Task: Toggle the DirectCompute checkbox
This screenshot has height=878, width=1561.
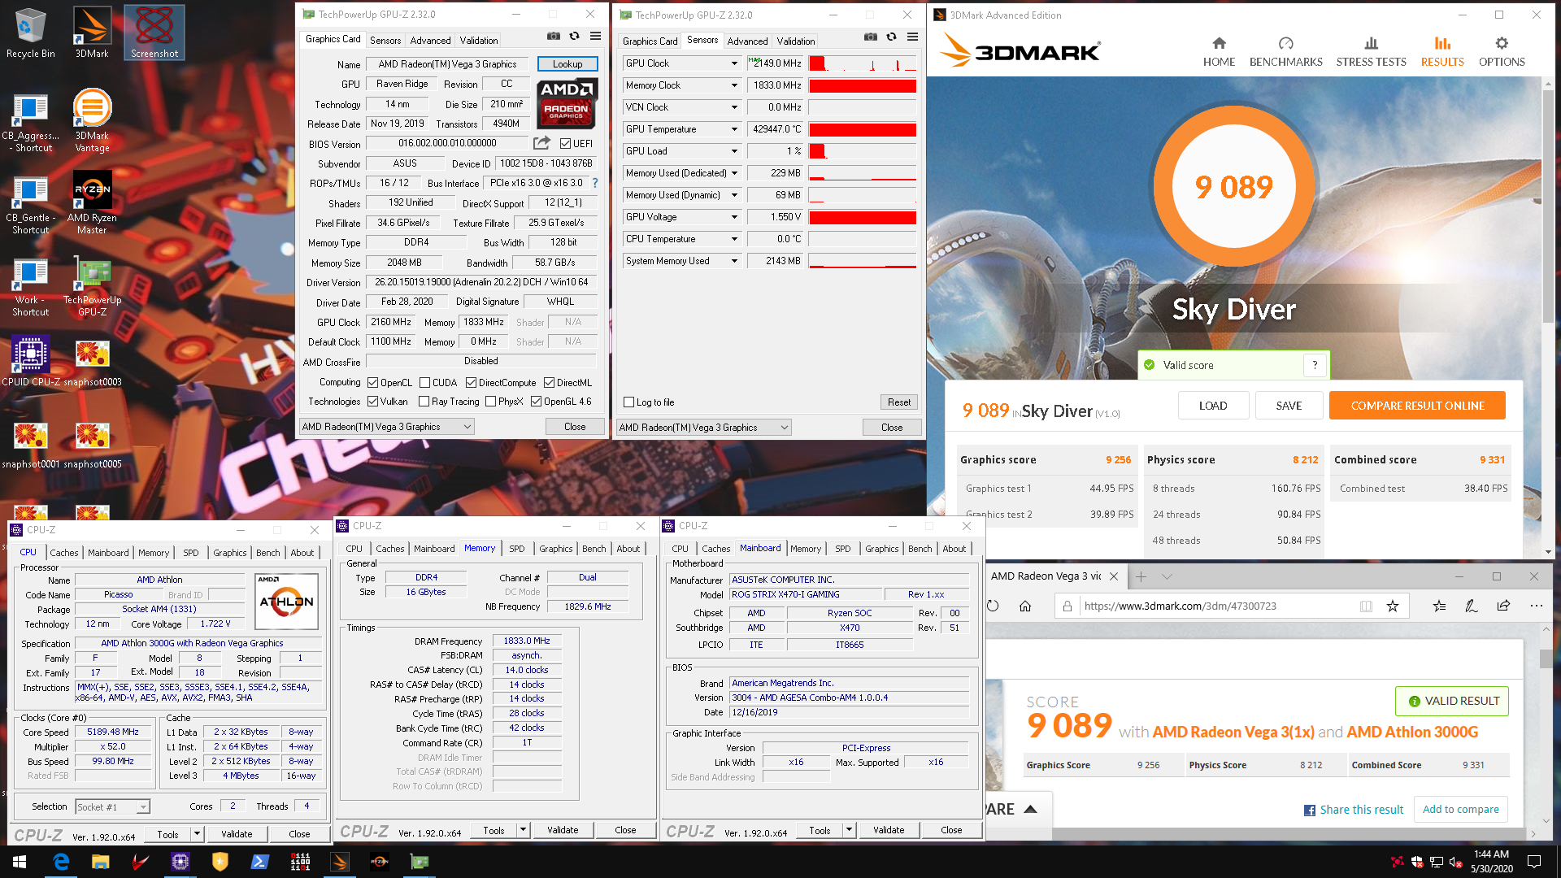Action: coord(471,383)
